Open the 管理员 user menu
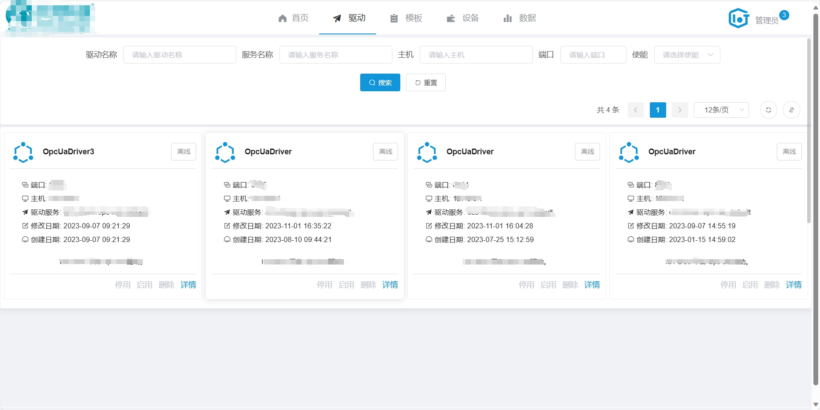 (767, 20)
